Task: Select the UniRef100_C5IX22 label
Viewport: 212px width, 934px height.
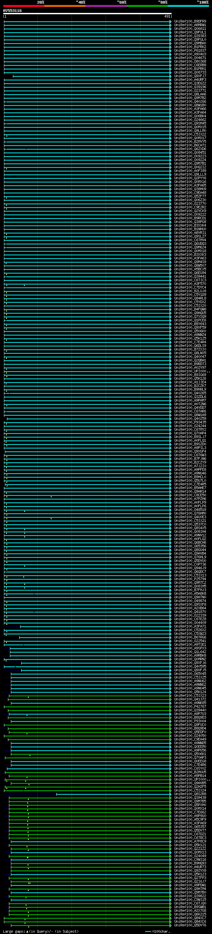Action: tap(190, 135)
